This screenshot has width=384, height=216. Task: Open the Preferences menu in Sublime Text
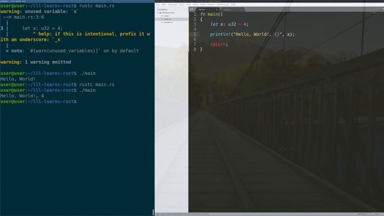point(223,5)
